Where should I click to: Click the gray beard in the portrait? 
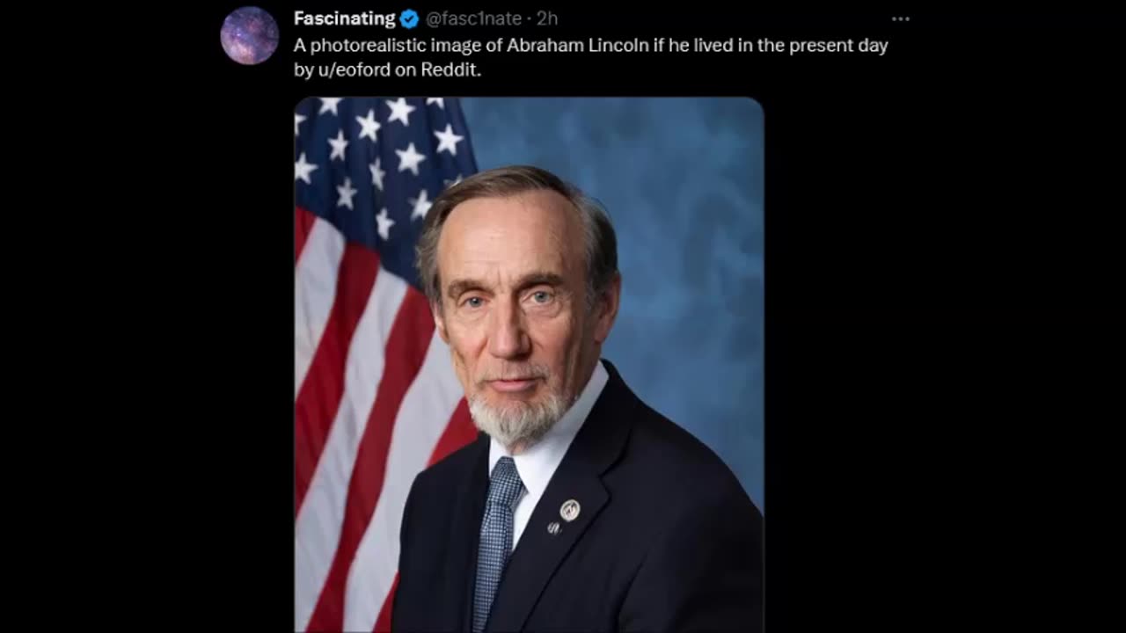pos(517,413)
